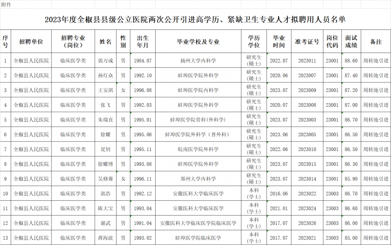
Task: Select the 蚌埠医学院内科学 cell
Action: pos(198,90)
